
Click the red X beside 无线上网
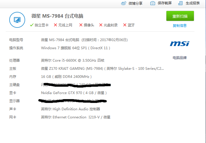pyautogui.click(x=55, y=25)
